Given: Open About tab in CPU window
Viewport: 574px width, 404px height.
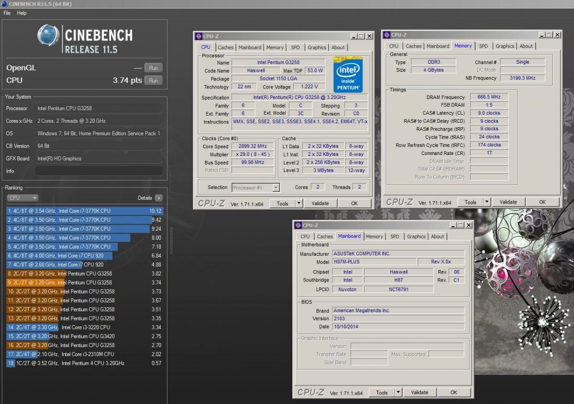Looking at the screenshot, I should pos(338,47).
